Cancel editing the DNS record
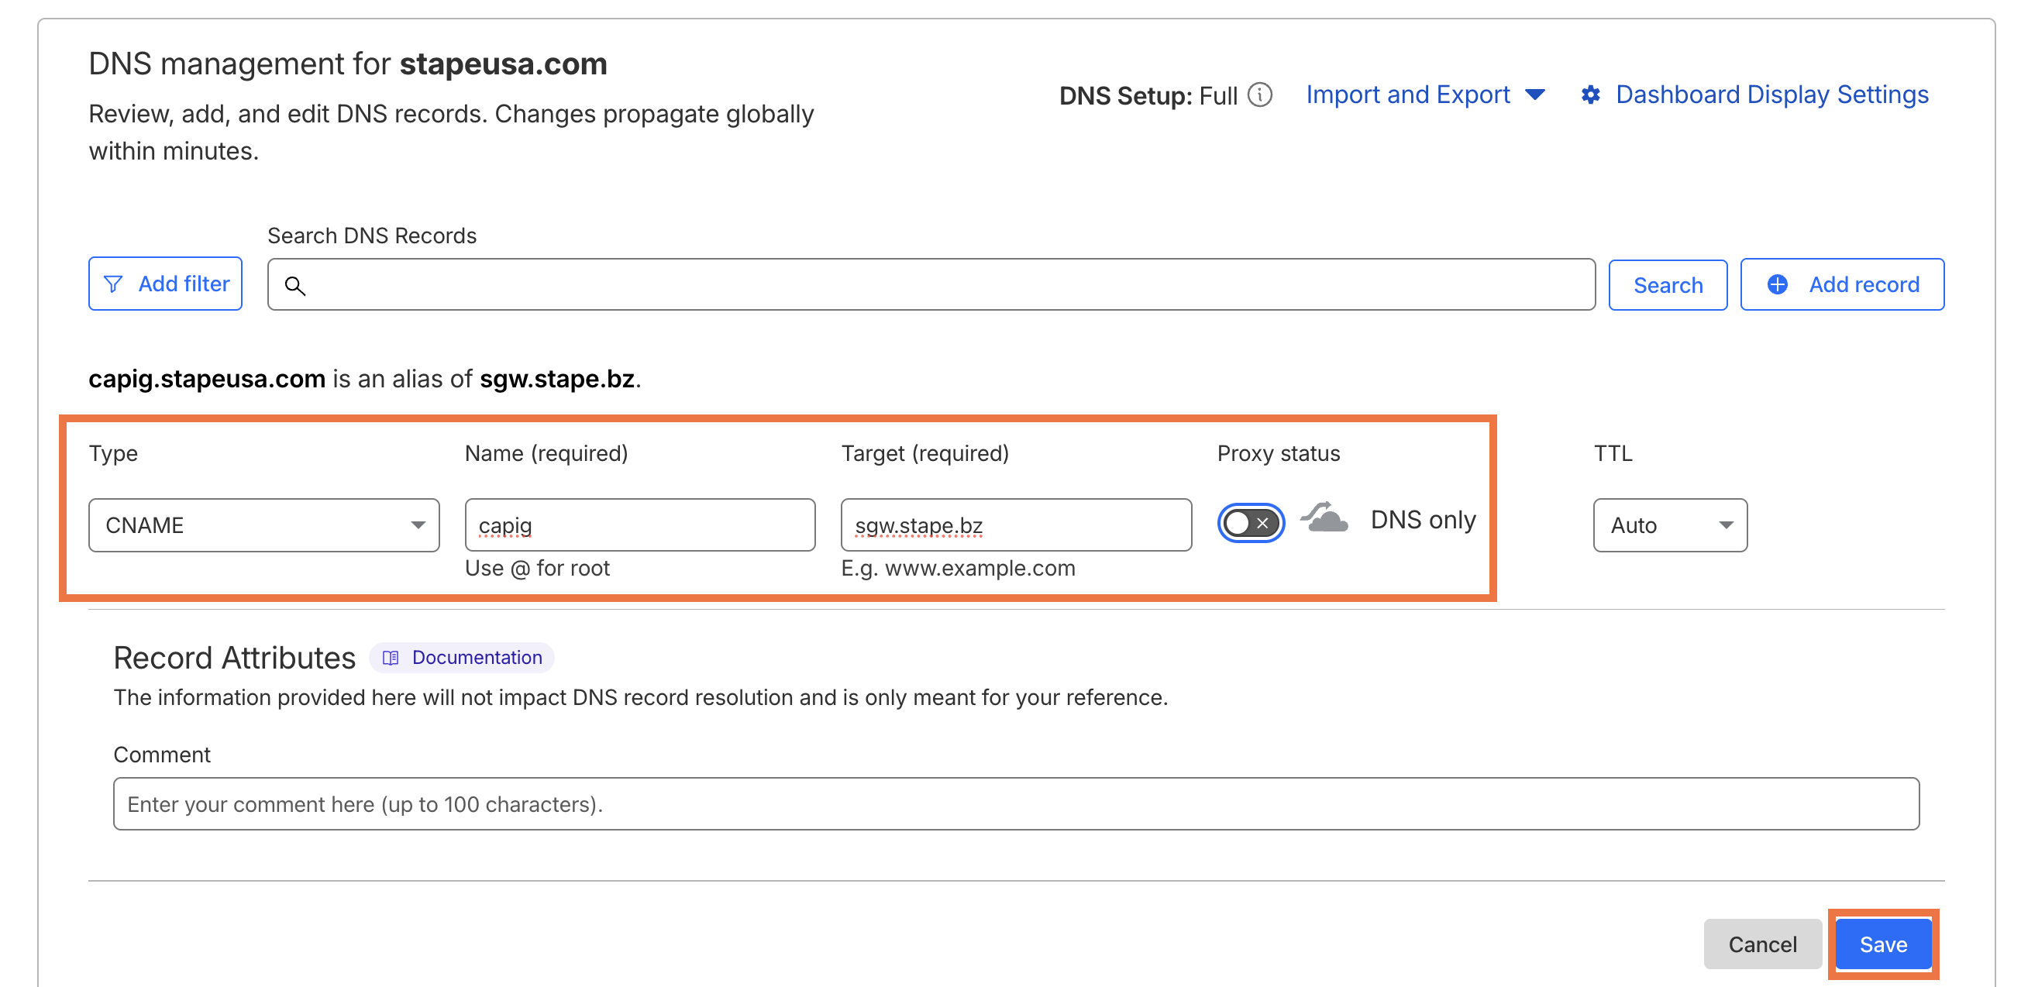 1762,944
